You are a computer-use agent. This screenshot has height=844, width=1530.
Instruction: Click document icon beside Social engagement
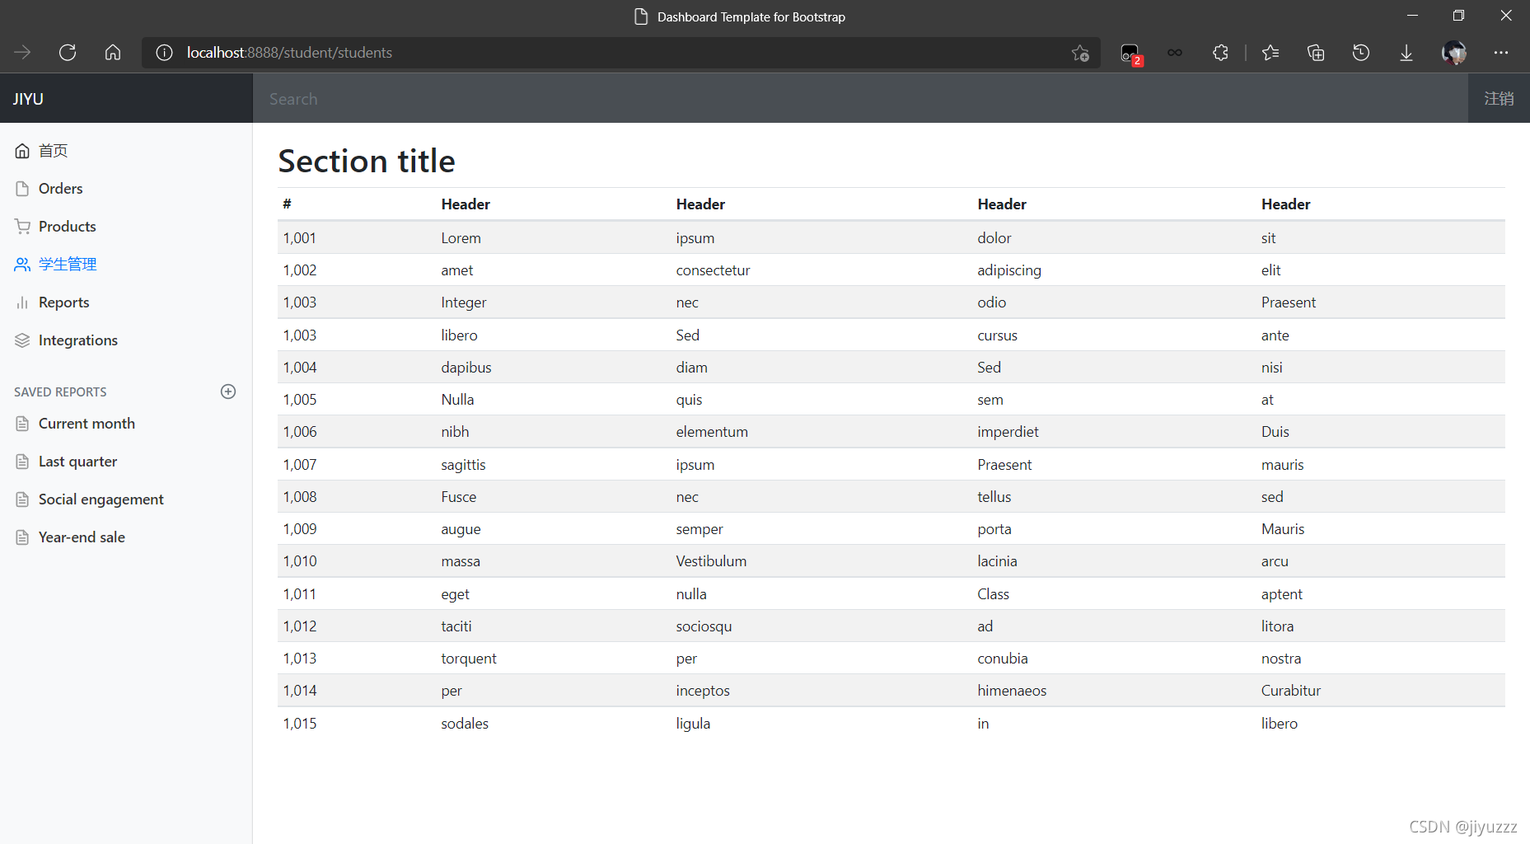[22, 499]
